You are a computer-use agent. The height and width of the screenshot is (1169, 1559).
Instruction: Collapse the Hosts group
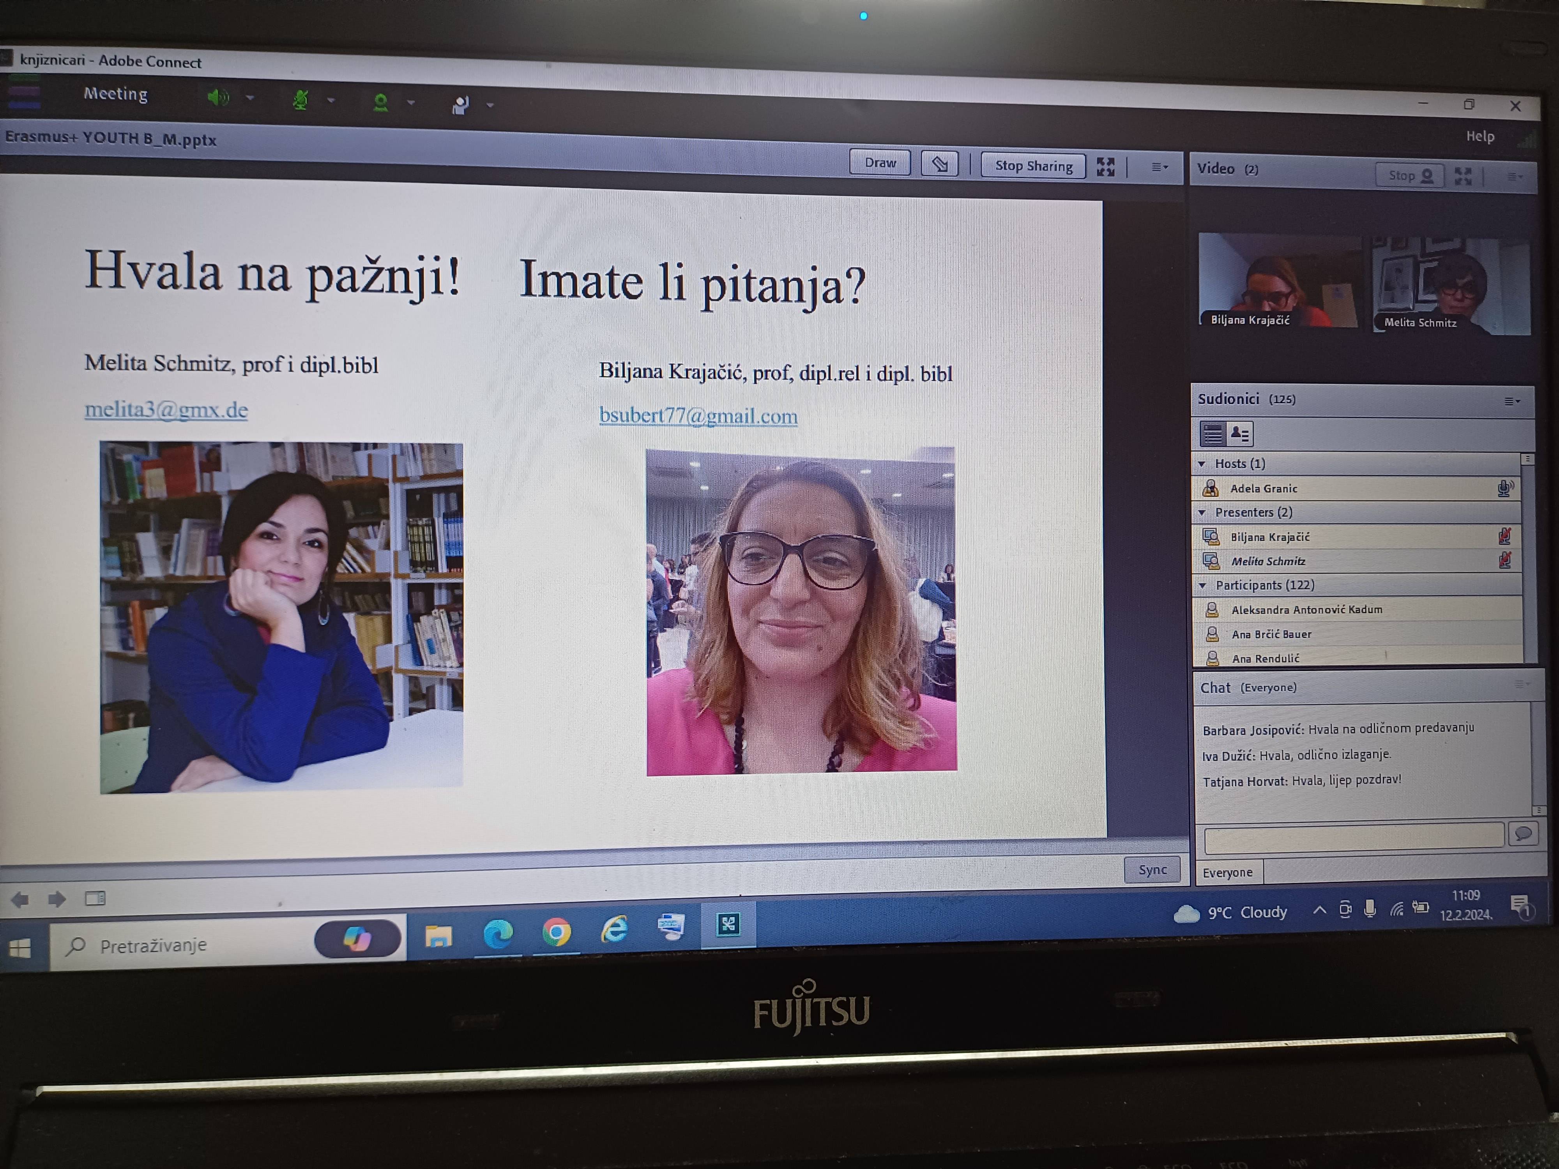(1202, 464)
